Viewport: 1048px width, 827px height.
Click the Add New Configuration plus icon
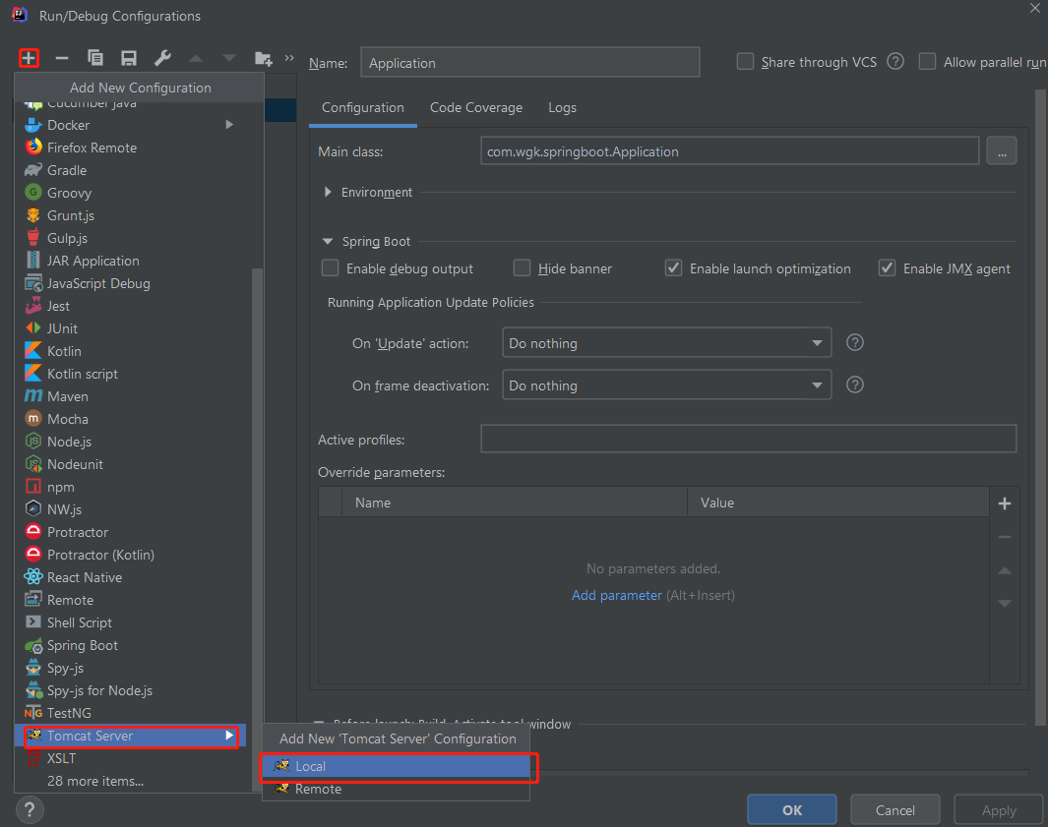[29, 59]
